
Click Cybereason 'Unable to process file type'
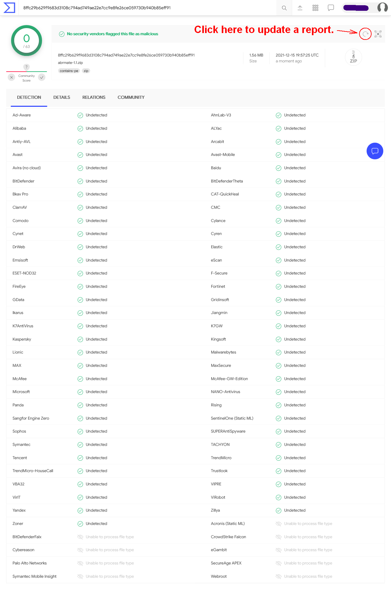pyautogui.click(x=110, y=550)
